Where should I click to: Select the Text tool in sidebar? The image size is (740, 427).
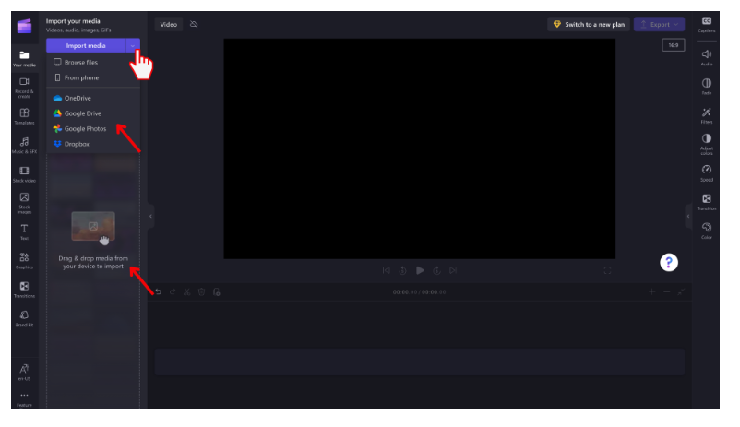click(24, 231)
